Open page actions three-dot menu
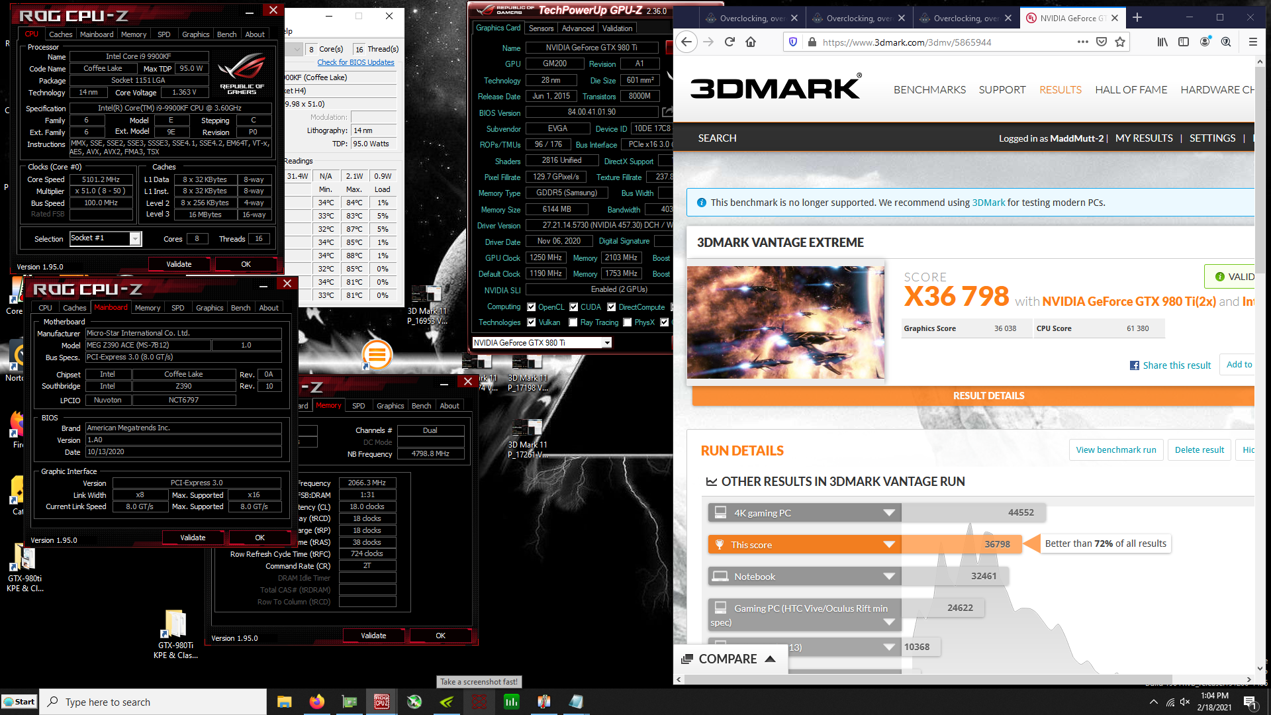1271x715 pixels. click(1083, 42)
